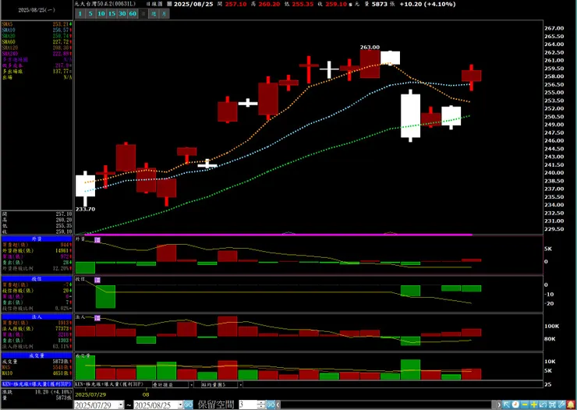Viewport: 577px width, 410px height.
Task: Click the 法人 panel header
Action: tap(37, 316)
